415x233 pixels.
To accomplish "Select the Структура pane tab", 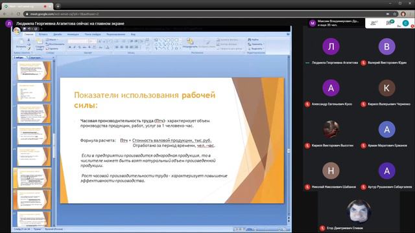I will tap(34, 58).
